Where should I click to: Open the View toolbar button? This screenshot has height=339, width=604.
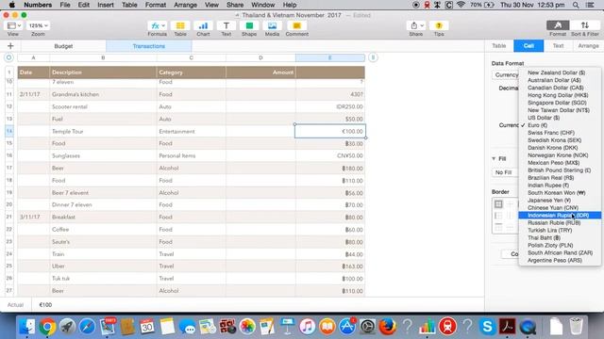(x=12, y=25)
